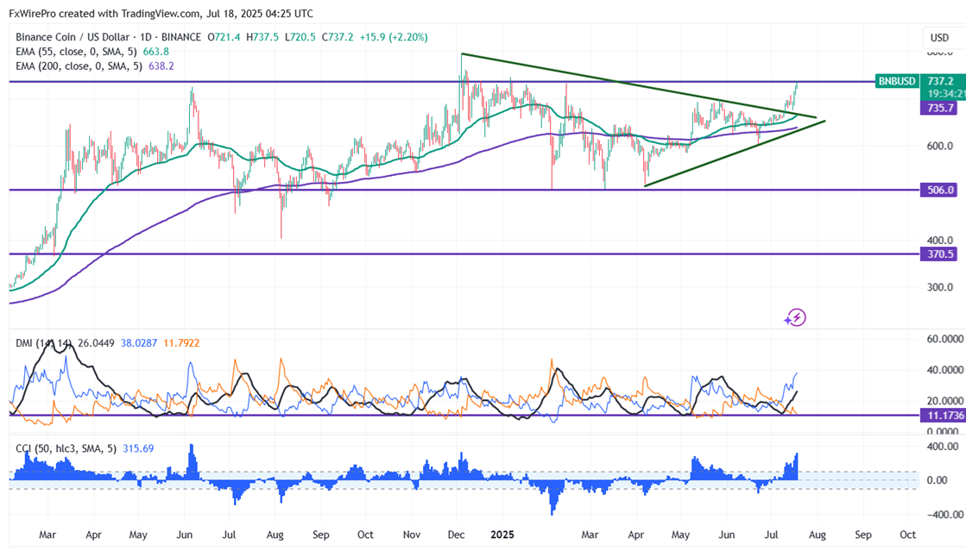Click the 300.0 price axis label
The image size is (966, 551).
939,287
